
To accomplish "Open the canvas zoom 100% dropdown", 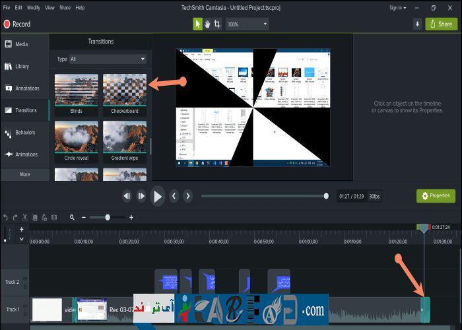I will [x=247, y=24].
